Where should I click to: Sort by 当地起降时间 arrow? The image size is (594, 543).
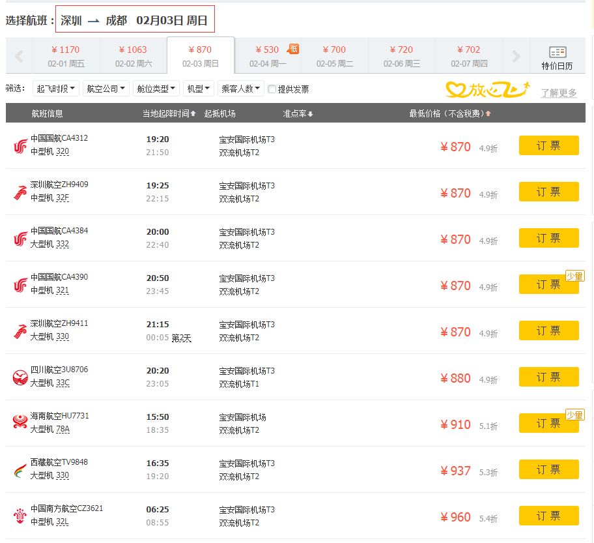[193, 113]
